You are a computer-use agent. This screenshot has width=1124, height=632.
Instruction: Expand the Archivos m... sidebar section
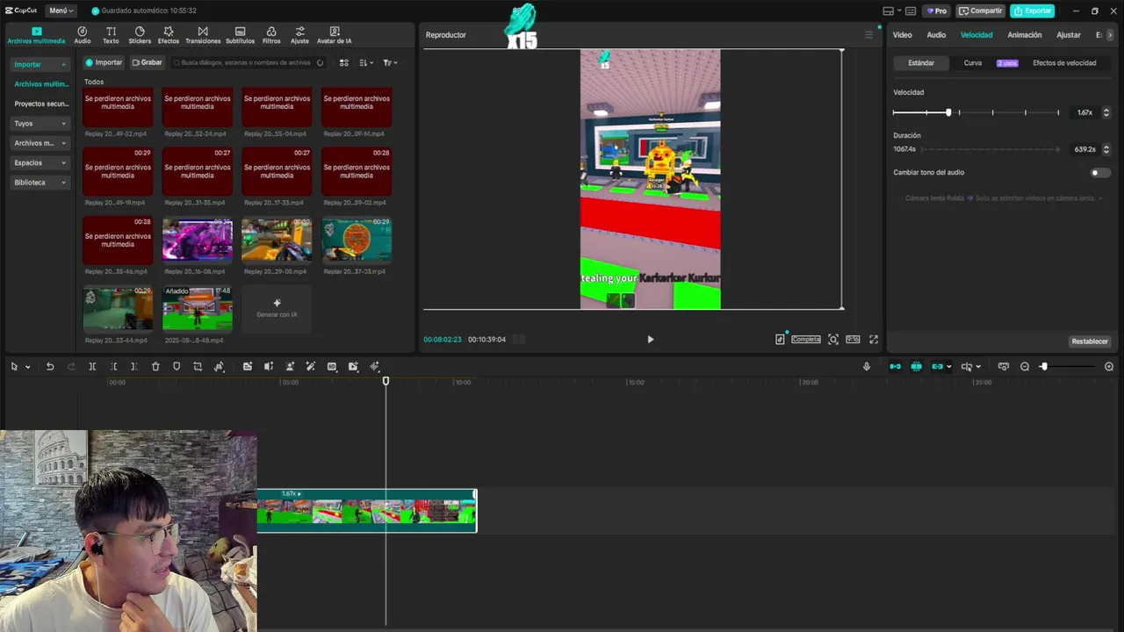[x=40, y=143]
